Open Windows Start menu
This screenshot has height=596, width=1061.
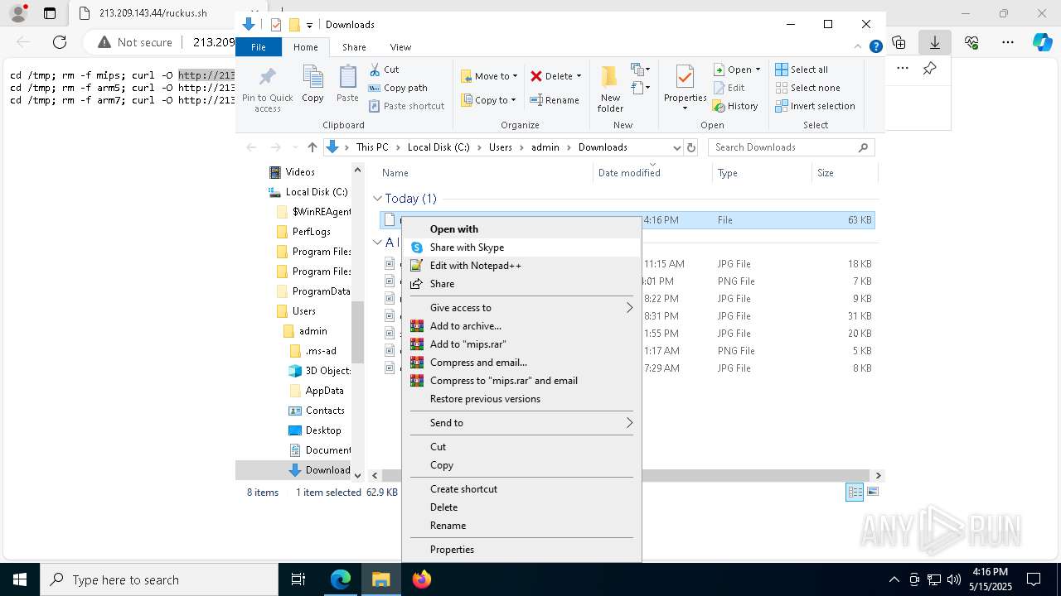(20, 579)
